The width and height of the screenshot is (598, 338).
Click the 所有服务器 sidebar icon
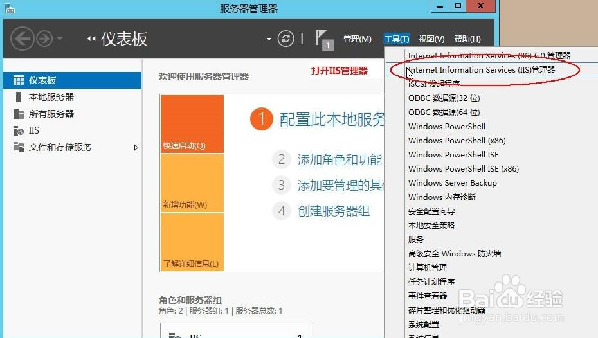click(x=18, y=114)
